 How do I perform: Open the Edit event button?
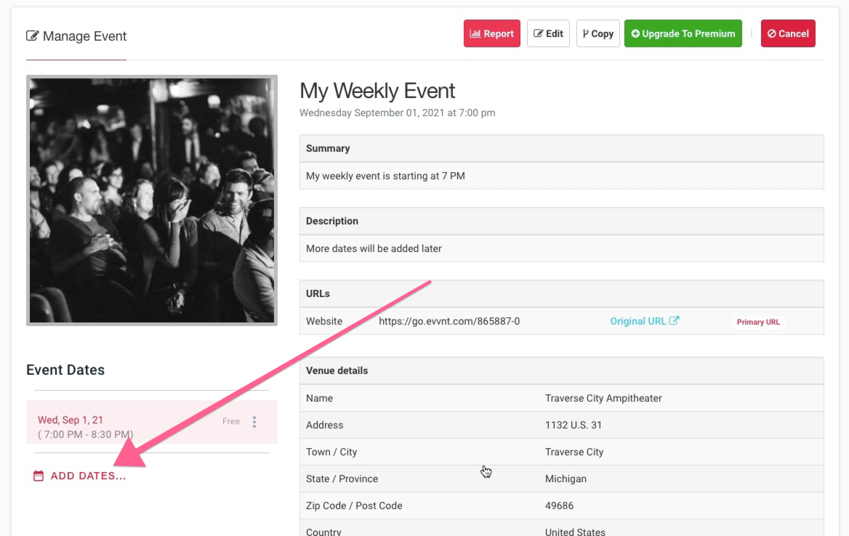tap(548, 33)
